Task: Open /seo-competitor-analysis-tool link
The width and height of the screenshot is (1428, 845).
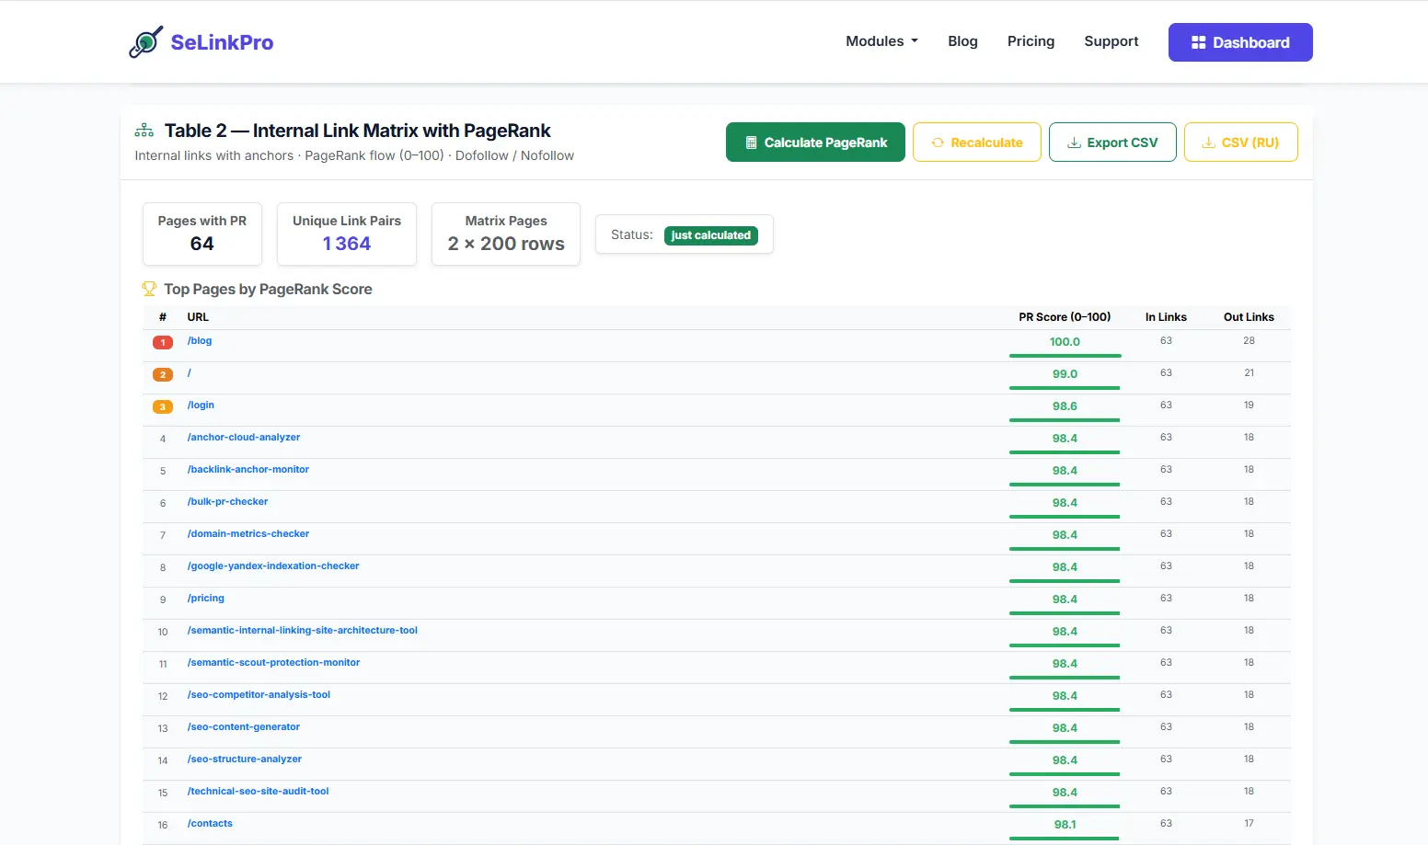Action: (259, 694)
